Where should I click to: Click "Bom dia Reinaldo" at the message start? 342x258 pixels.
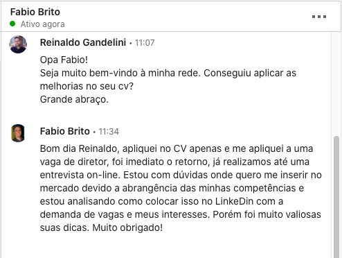(x=80, y=148)
